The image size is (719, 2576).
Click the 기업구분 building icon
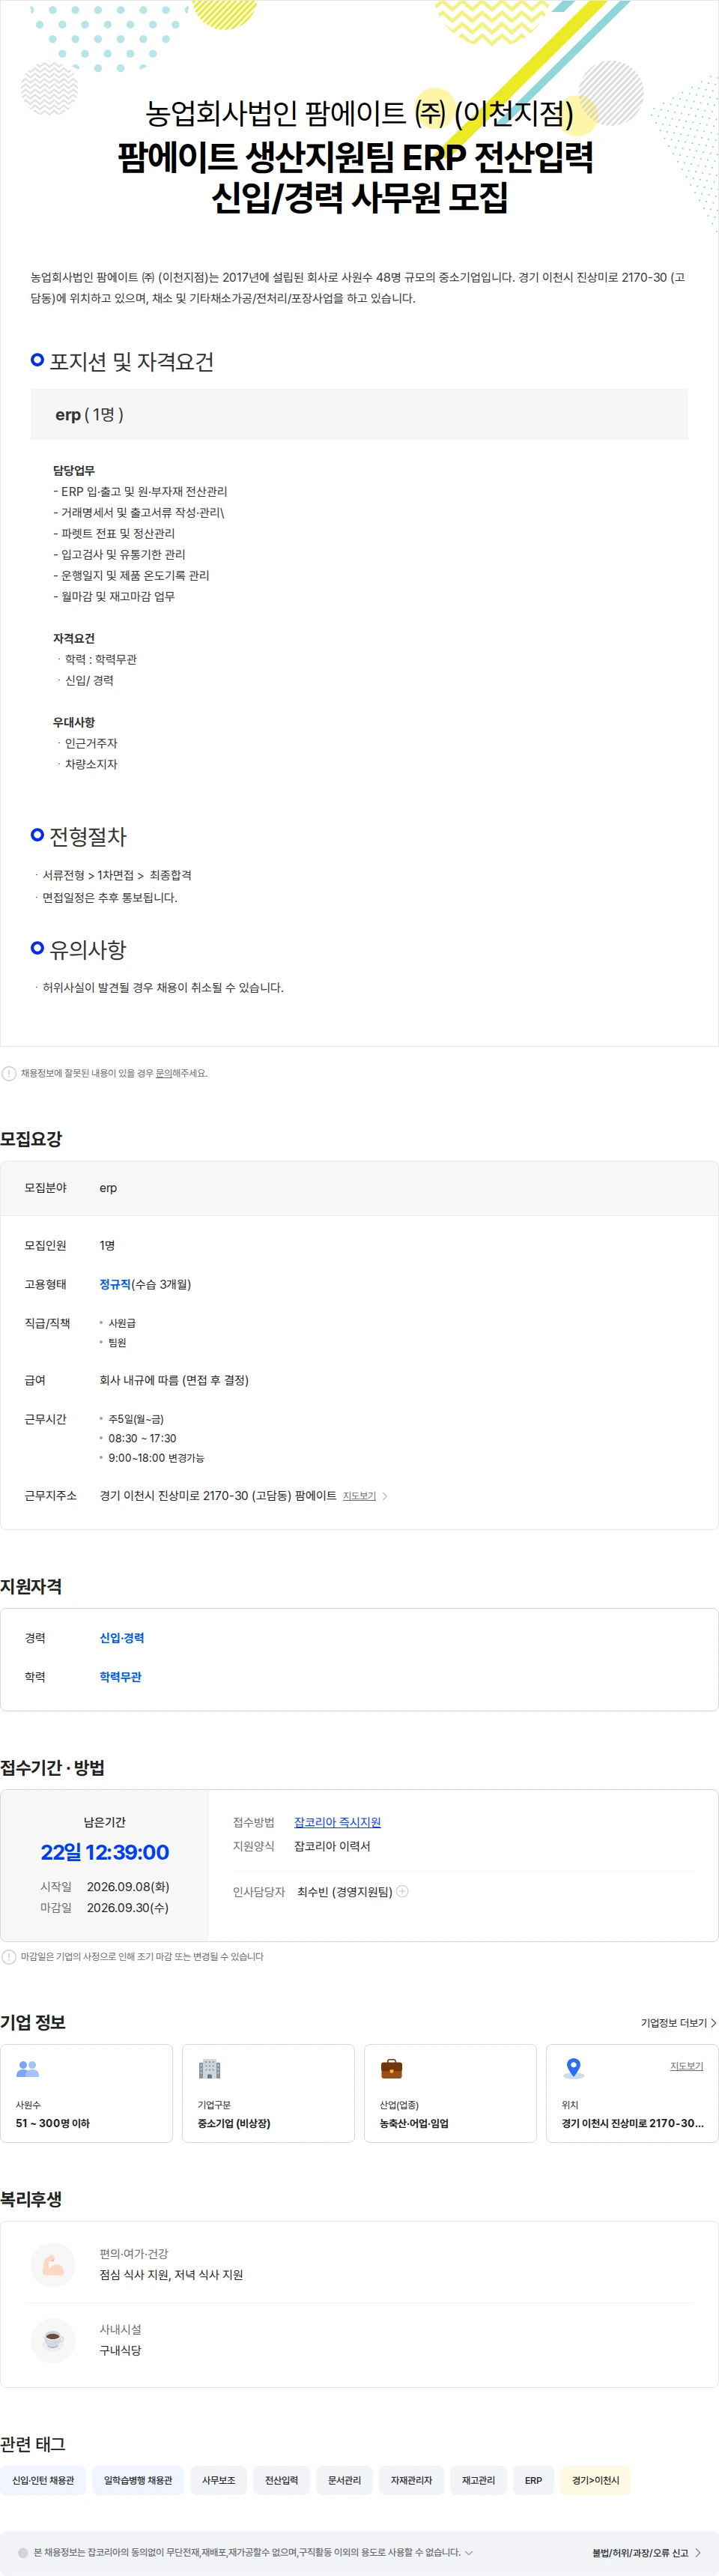[x=209, y=2069]
